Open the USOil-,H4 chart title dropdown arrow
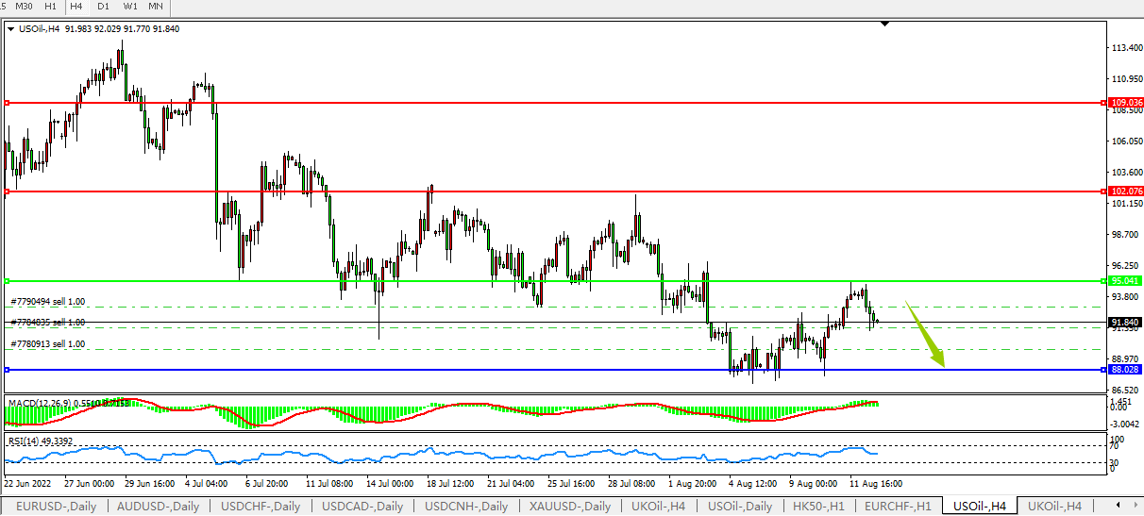The height and width of the screenshot is (516, 1144). 10,29
